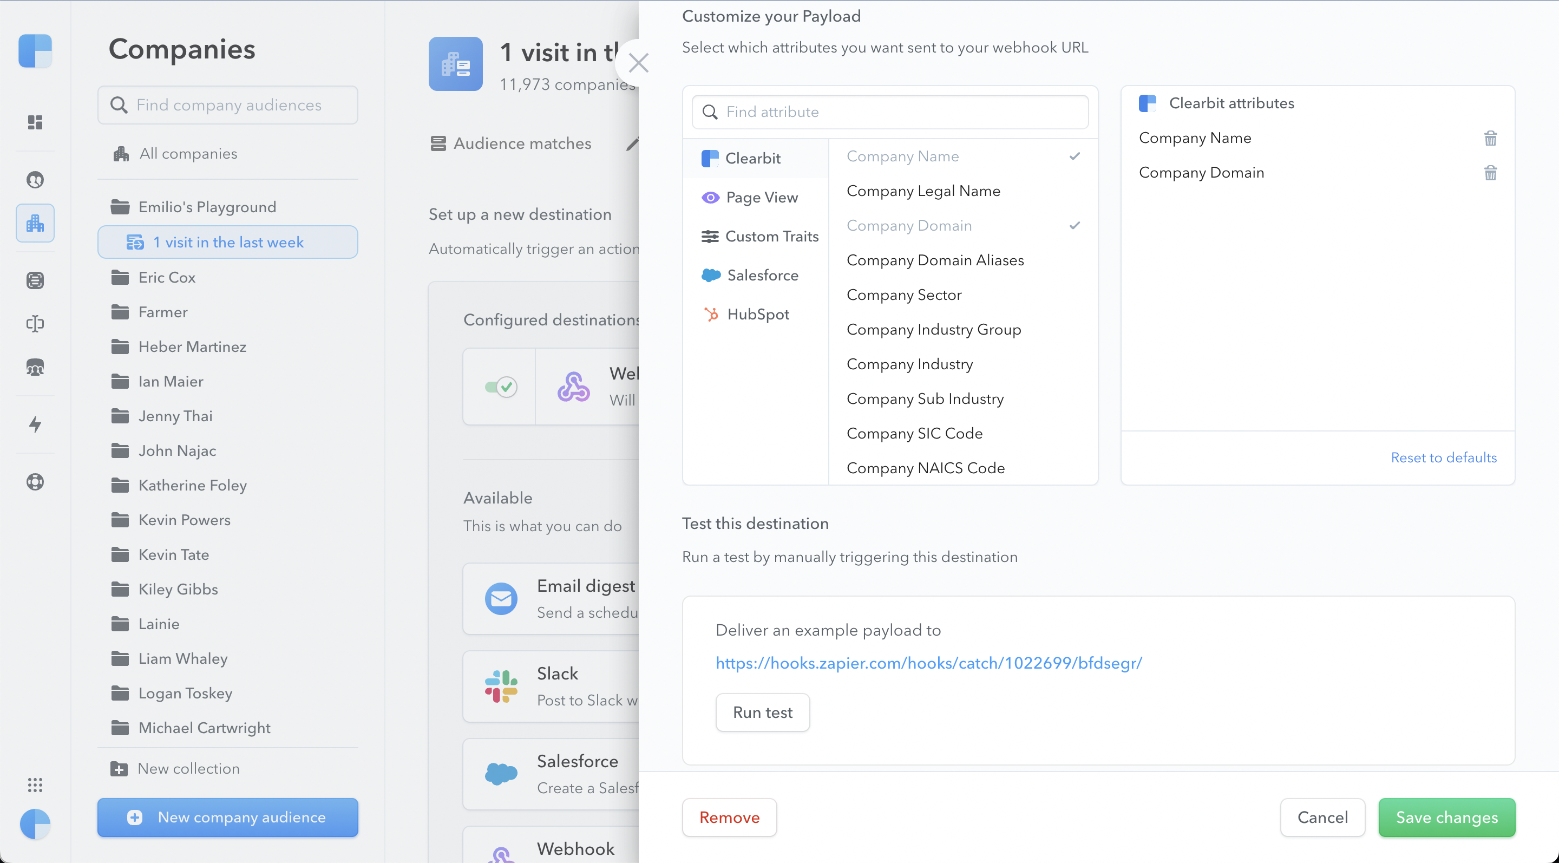The height and width of the screenshot is (863, 1559).
Task: Open the team group sidebar icon
Action: 35,368
